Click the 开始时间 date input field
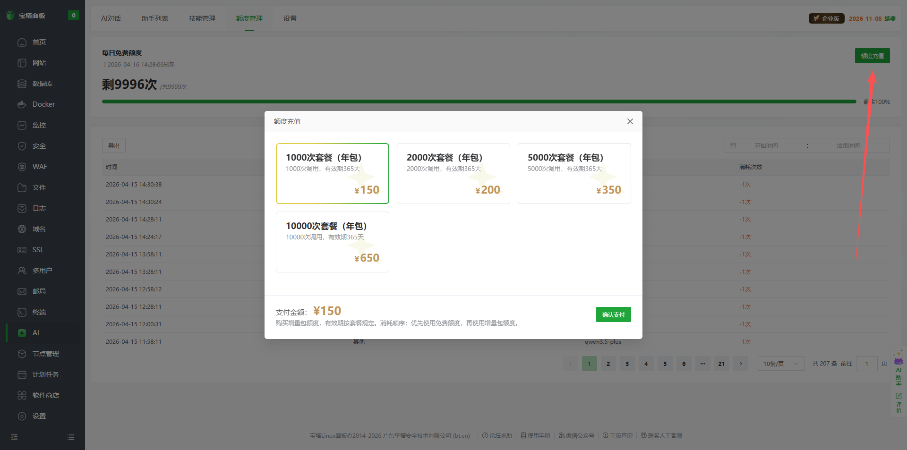 point(766,145)
